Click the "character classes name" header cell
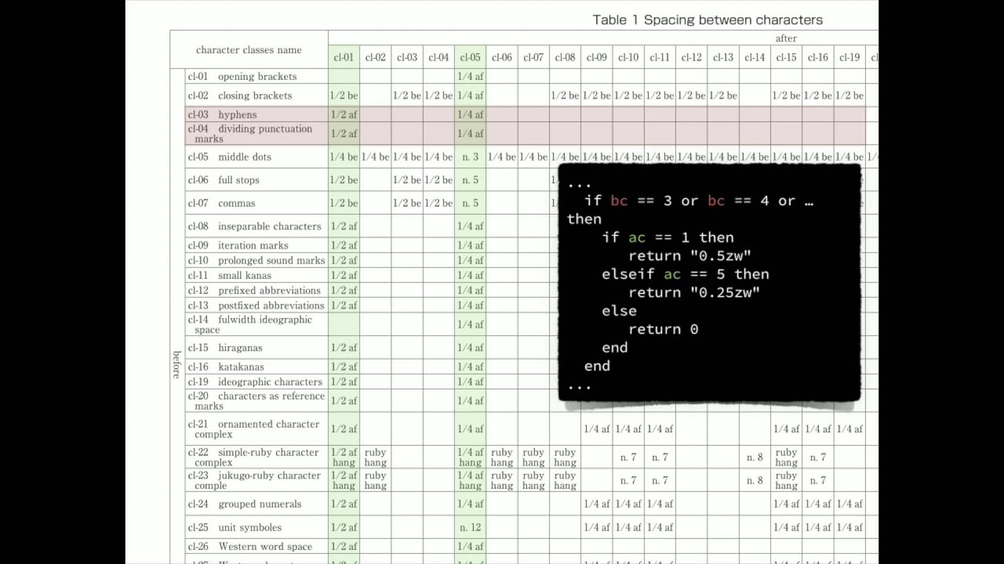The height and width of the screenshot is (564, 1004). click(x=249, y=50)
